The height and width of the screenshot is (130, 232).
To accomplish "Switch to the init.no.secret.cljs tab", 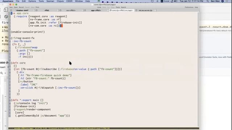I will [x=145, y=10].
